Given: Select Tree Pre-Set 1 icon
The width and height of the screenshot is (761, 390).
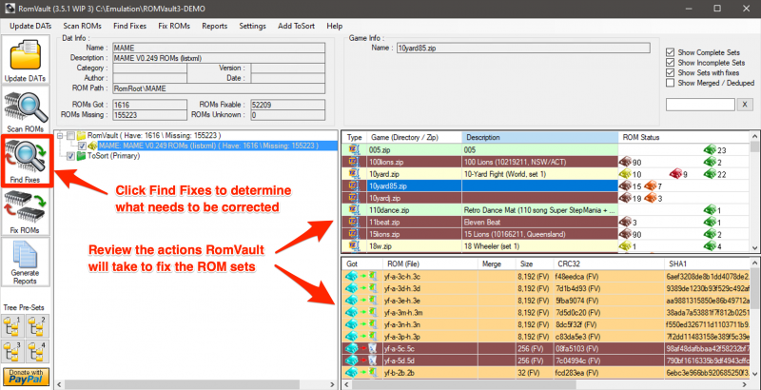Looking at the screenshot, I should (x=12, y=326).
